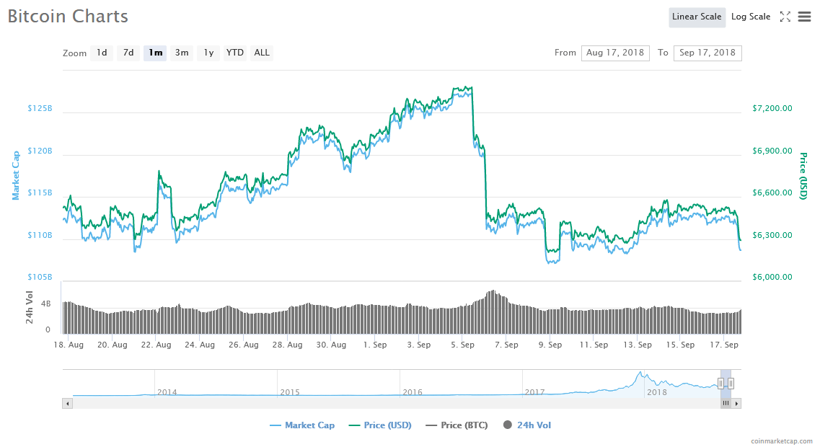Image resolution: width=820 pixels, height=447 pixels.
Task: Set zoom to ALL
Action: (262, 53)
